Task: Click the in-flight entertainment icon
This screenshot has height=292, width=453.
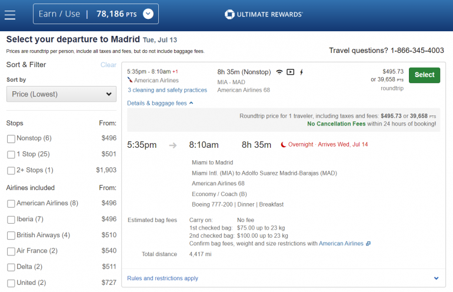Action: pyautogui.click(x=290, y=72)
